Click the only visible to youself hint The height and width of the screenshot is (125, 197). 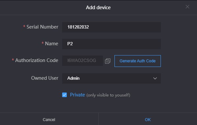(x=108, y=95)
